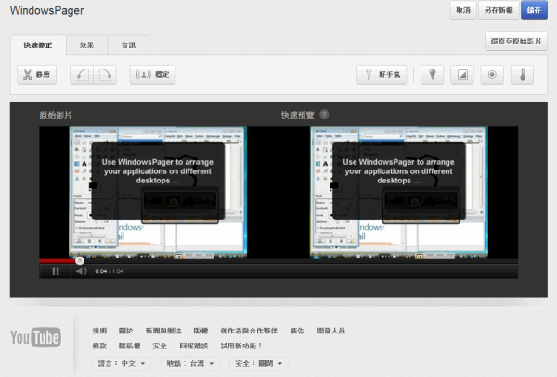This screenshot has height=377, width=557.
Task: Click the 好手氣 magic wand button
Action: [382, 75]
